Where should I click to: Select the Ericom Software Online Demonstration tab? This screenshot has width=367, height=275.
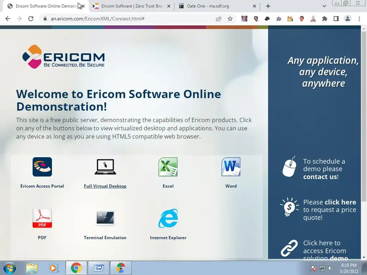pyautogui.click(x=46, y=6)
